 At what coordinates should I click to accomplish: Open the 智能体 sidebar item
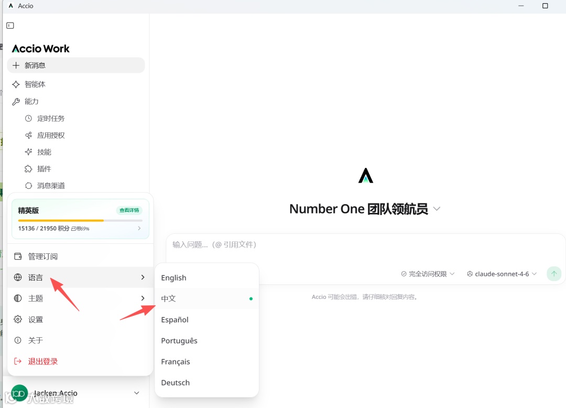[x=76, y=84]
